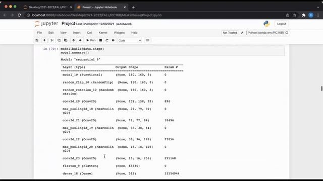This screenshot has height=181, width=323.
Task: Open the Insert menu
Action: (77, 33)
